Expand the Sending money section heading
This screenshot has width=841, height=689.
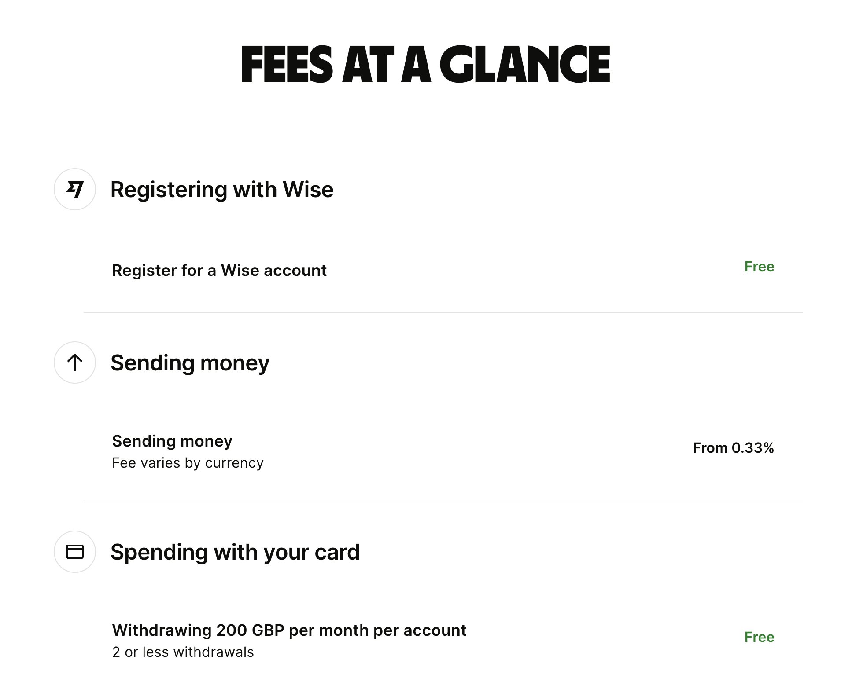[x=190, y=363]
